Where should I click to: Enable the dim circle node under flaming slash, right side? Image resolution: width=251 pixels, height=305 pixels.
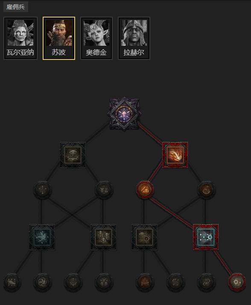(206, 190)
